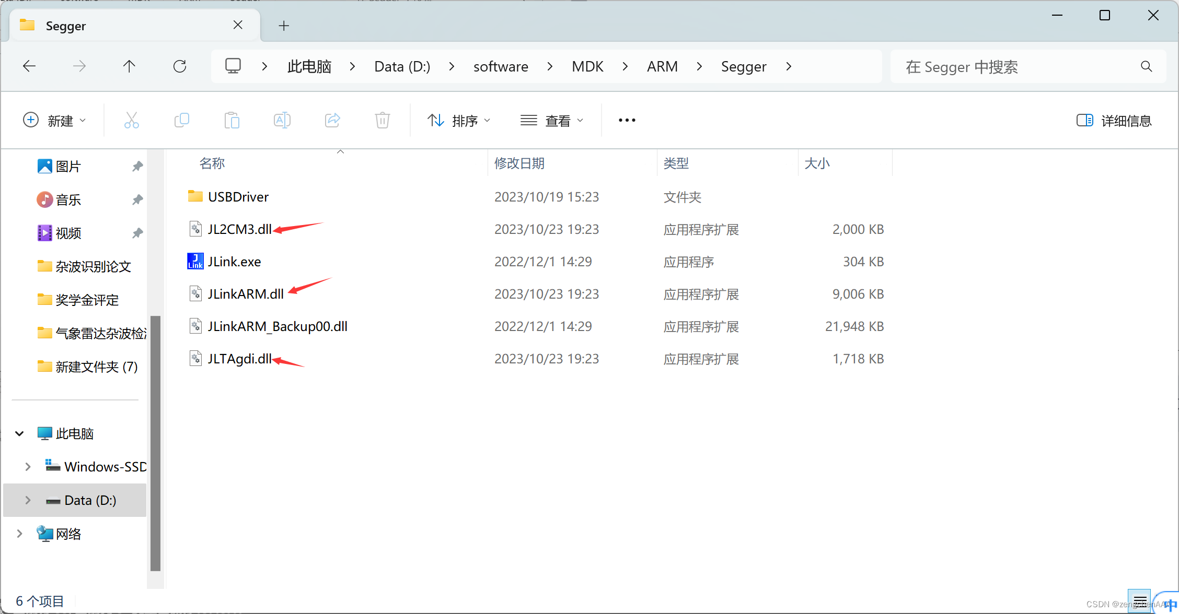Click Segger in the address breadcrumb
This screenshot has height=614, width=1179.
tap(744, 66)
